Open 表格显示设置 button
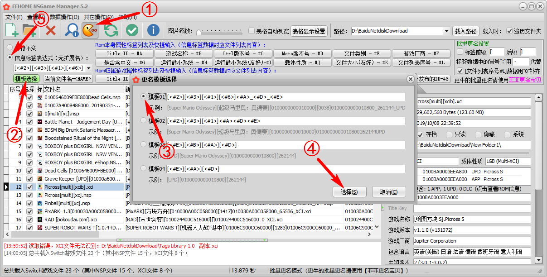This screenshot has height=277, width=547. click(x=309, y=31)
